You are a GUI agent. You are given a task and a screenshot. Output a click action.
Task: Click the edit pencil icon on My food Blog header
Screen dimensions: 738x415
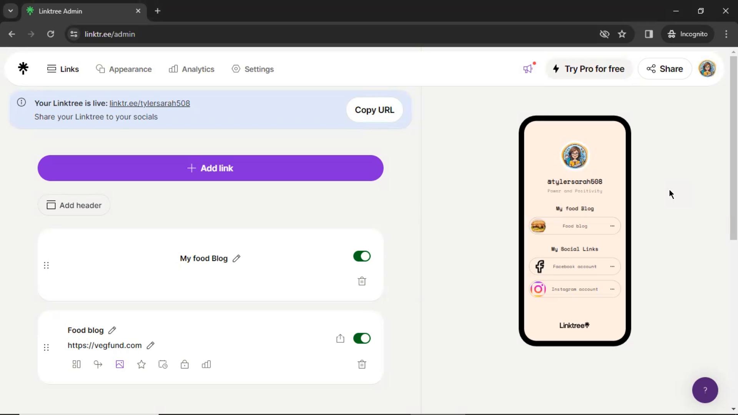tap(237, 259)
